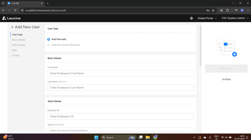
Task: Click the form vertical scrollbar
Action: click(200, 46)
